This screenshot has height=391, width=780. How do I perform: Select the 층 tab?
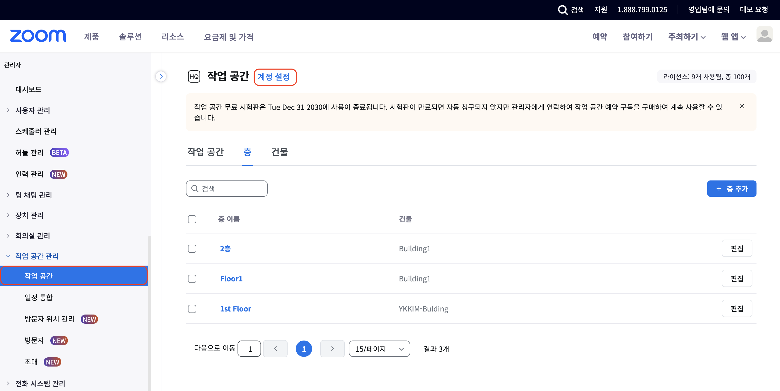coord(247,152)
